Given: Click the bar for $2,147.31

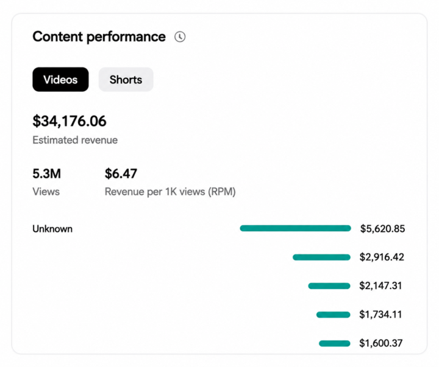Looking at the screenshot, I should point(329,286).
